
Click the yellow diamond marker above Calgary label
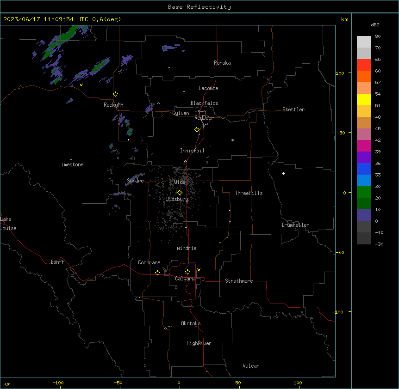pyautogui.click(x=187, y=272)
